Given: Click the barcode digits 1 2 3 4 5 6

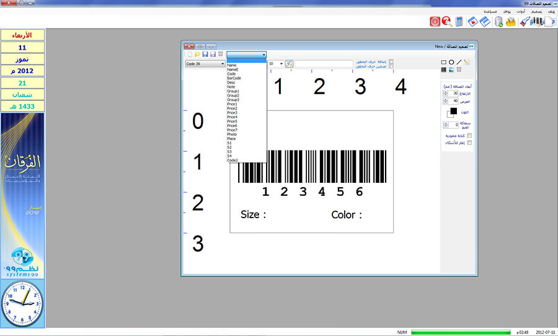Looking at the screenshot, I should pyautogui.click(x=312, y=192).
